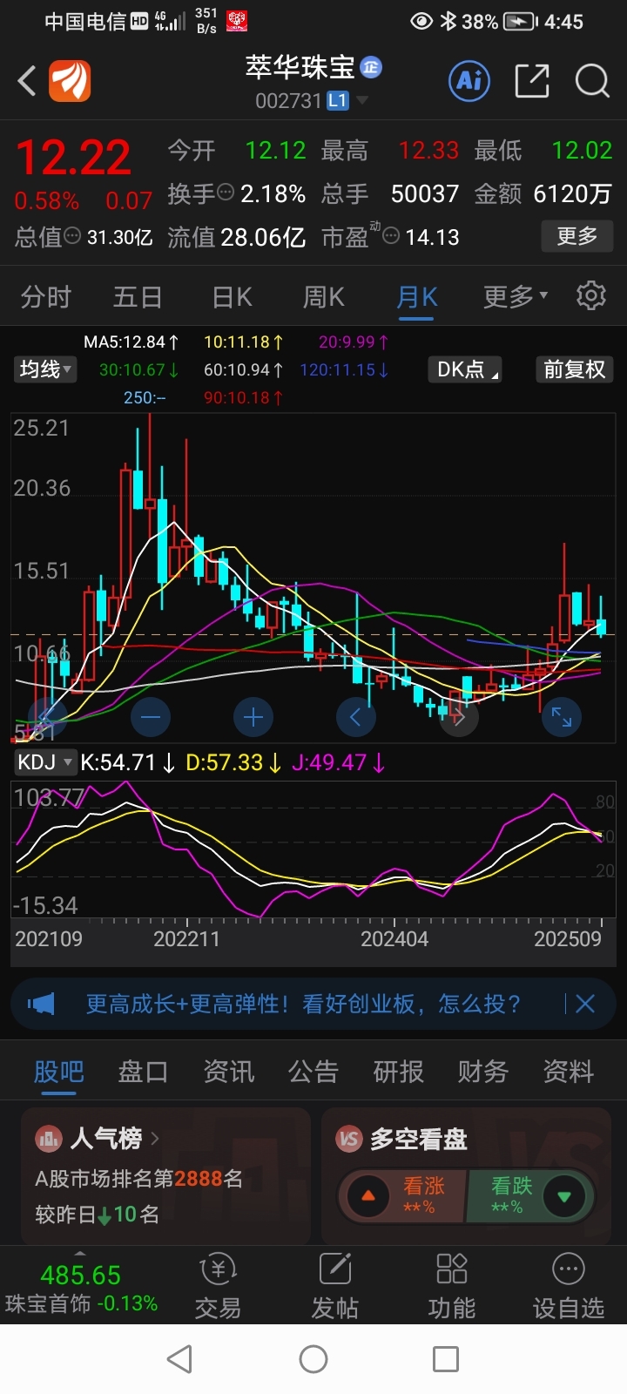
Task: Select the 月K chart tab
Action: point(417,297)
